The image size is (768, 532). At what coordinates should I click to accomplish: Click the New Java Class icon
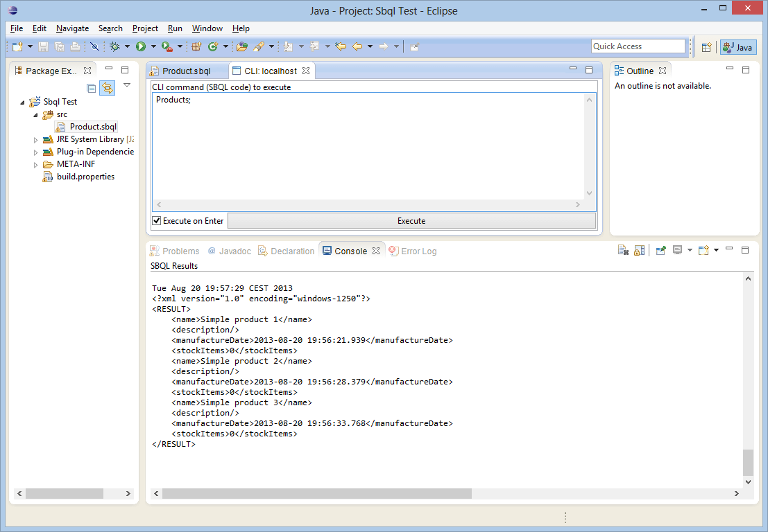pos(212,46)
